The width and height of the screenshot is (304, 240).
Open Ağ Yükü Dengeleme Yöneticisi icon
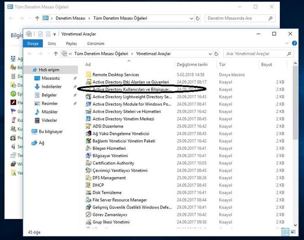pyautogui.click(x=88, y=133)
